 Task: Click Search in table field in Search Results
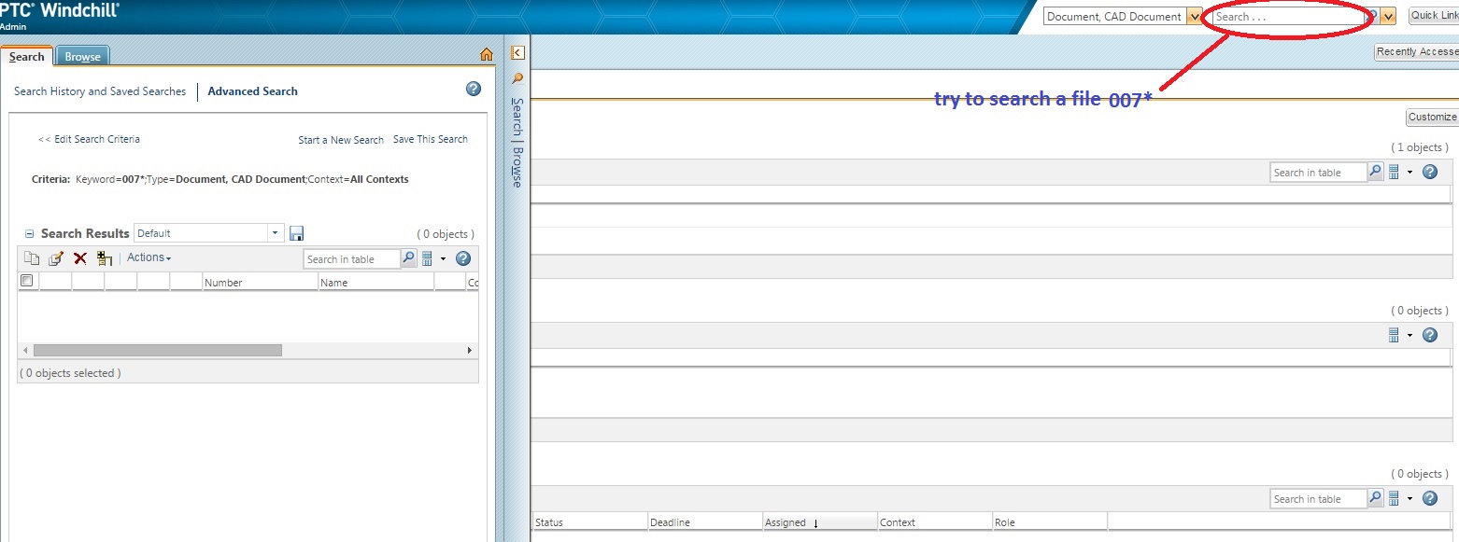[x=351, y=259]
